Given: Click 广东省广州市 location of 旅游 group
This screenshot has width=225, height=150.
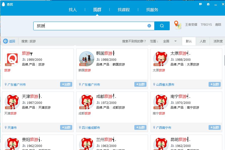Looking at the screenshot, I should [x=17, y=85].
